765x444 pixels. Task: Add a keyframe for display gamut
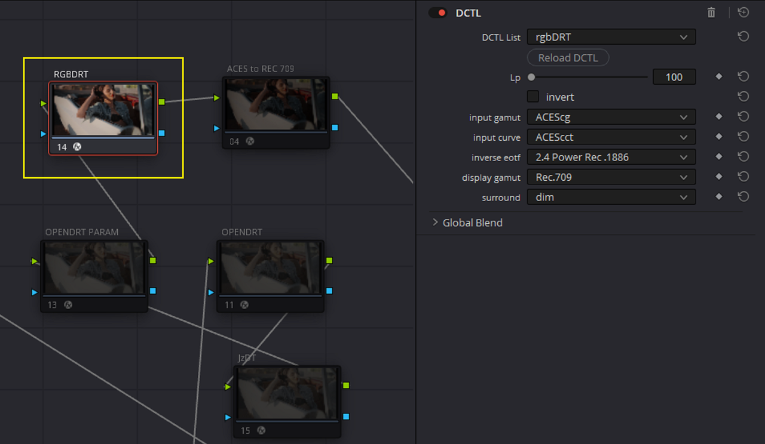(x=719, y=177)
